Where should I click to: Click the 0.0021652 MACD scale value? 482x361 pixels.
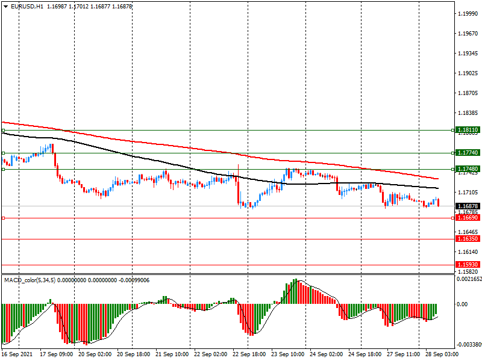tap(469, 279)
